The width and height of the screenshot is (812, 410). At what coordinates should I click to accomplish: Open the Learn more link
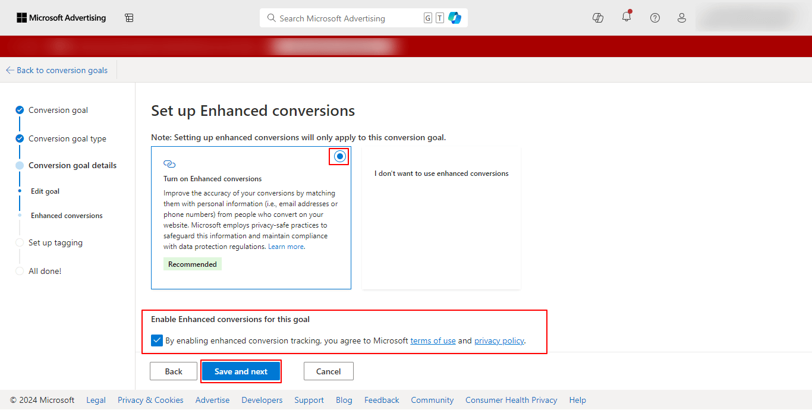pos(286,247)
